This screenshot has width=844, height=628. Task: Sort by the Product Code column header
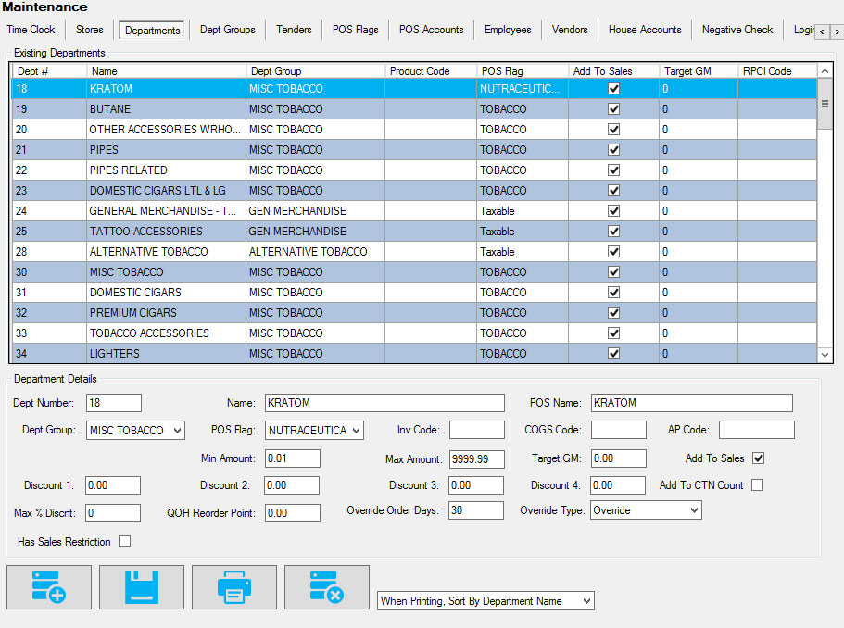(431, 71)
